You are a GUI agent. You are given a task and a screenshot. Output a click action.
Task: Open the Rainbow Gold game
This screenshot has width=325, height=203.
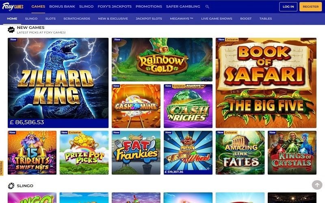[x=162, y=59]
